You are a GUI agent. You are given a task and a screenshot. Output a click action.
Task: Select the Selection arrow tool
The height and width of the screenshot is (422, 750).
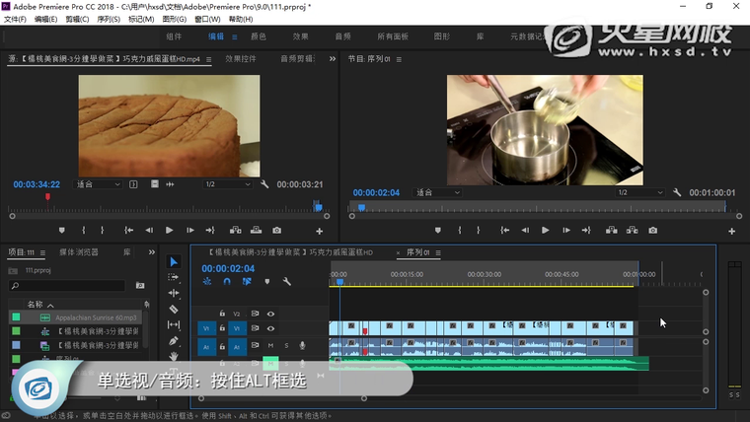[x=174, y=261]
